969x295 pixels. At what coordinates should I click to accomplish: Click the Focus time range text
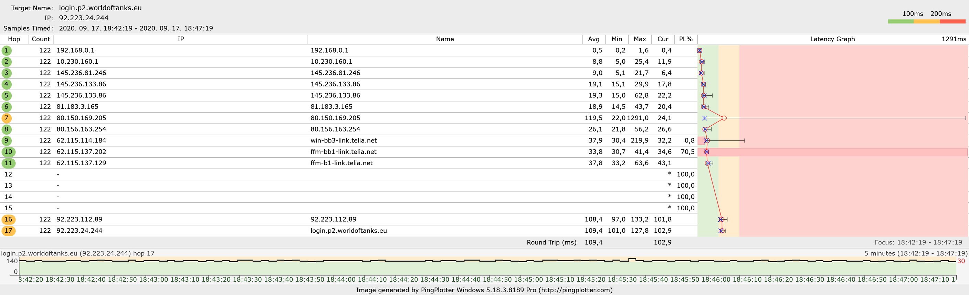(x=918, y=243)
